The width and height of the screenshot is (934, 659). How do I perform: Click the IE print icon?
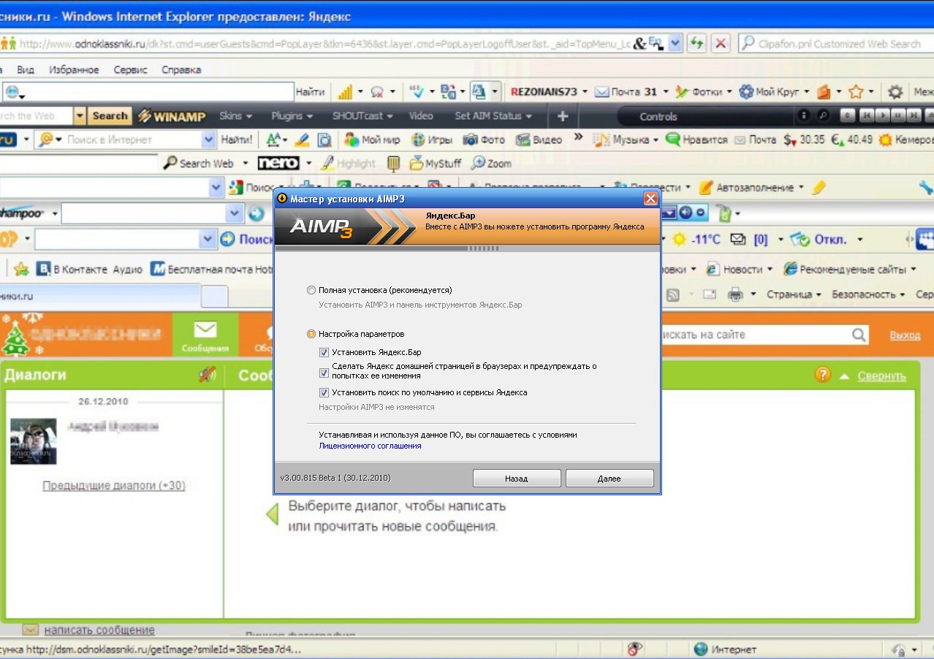(734, 294)
